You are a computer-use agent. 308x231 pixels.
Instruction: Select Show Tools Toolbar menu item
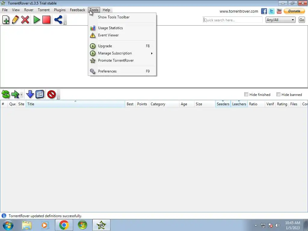[122, 17]
